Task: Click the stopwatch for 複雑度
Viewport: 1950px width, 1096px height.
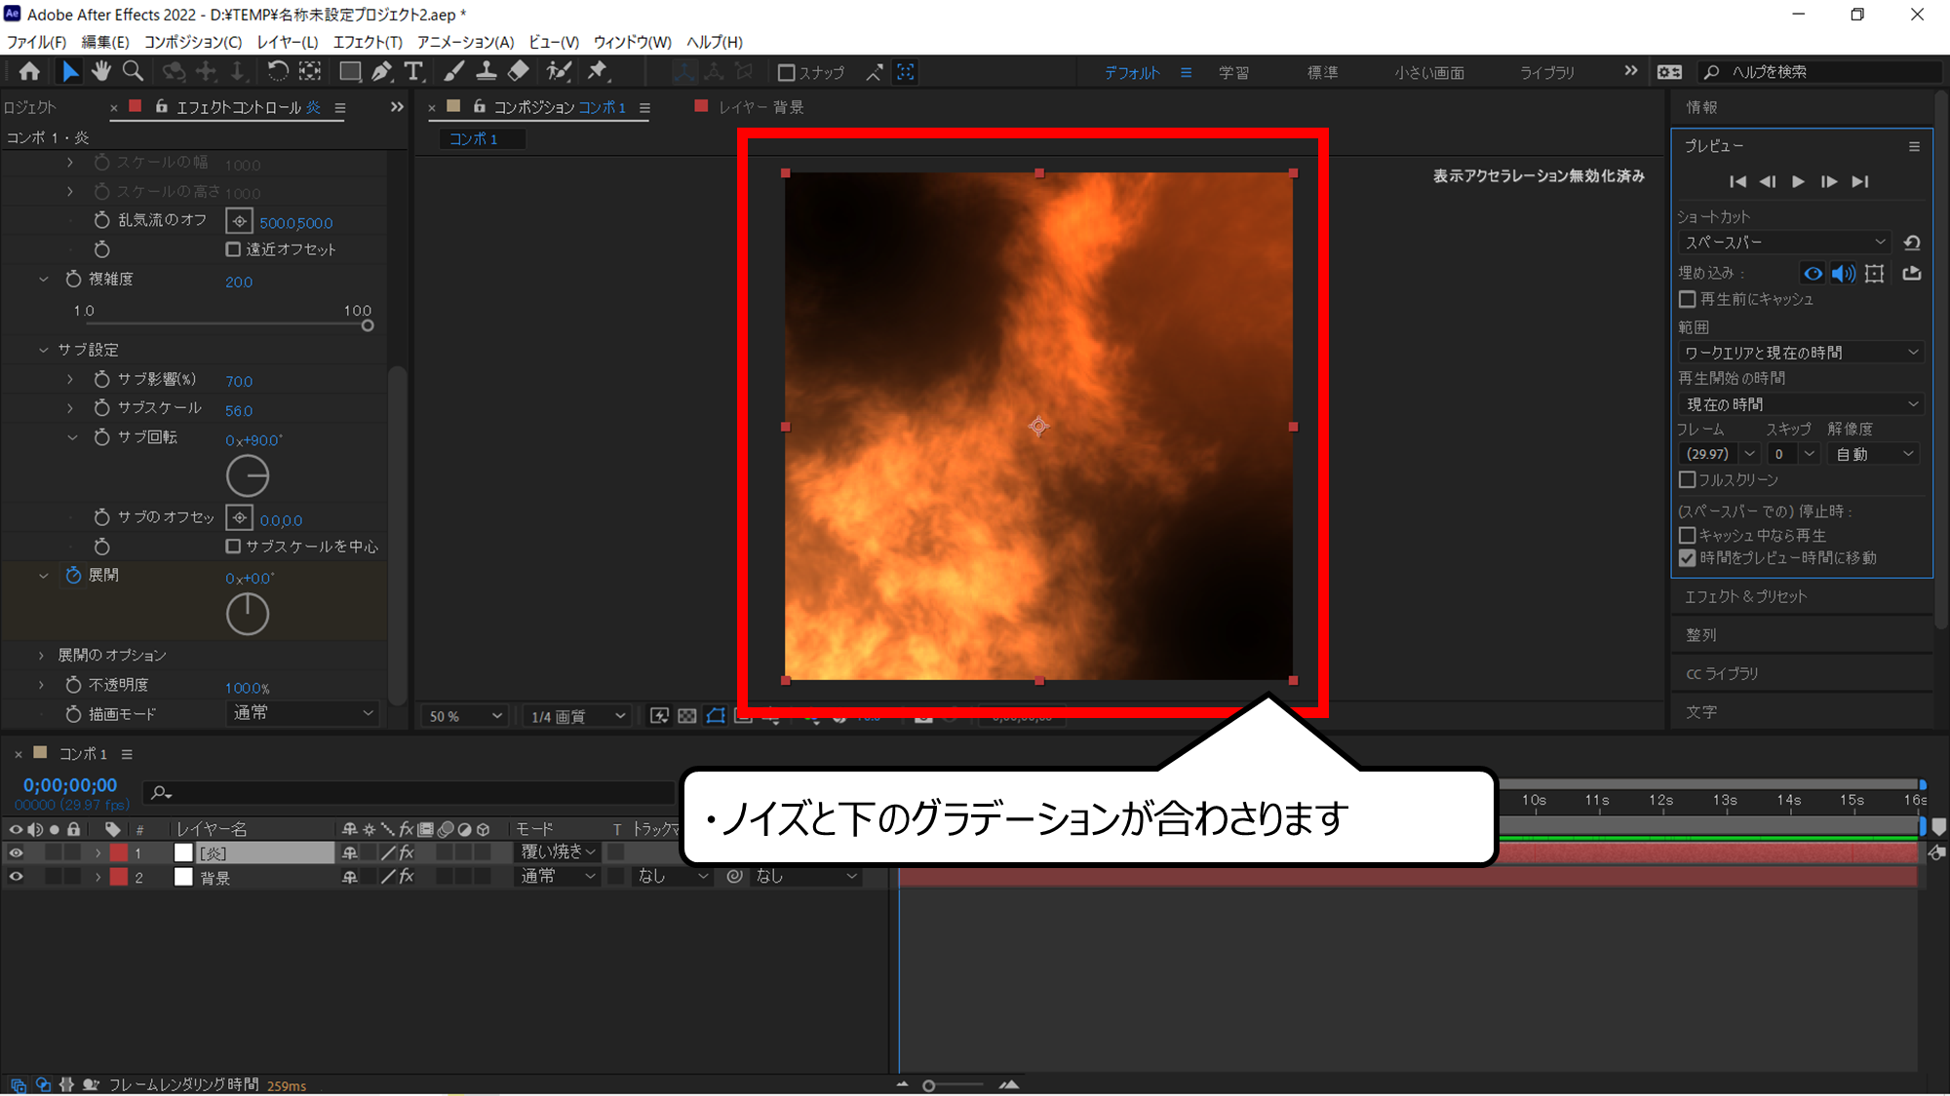Action: 73,280
